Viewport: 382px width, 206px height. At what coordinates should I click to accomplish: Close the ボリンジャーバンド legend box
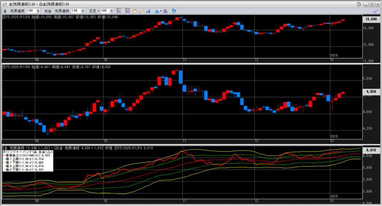tap(52, 152)
